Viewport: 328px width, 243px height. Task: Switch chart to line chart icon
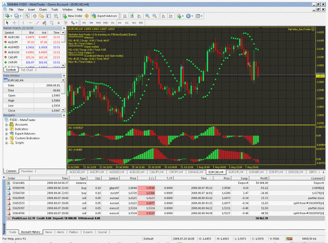click(x=139, y=16)
